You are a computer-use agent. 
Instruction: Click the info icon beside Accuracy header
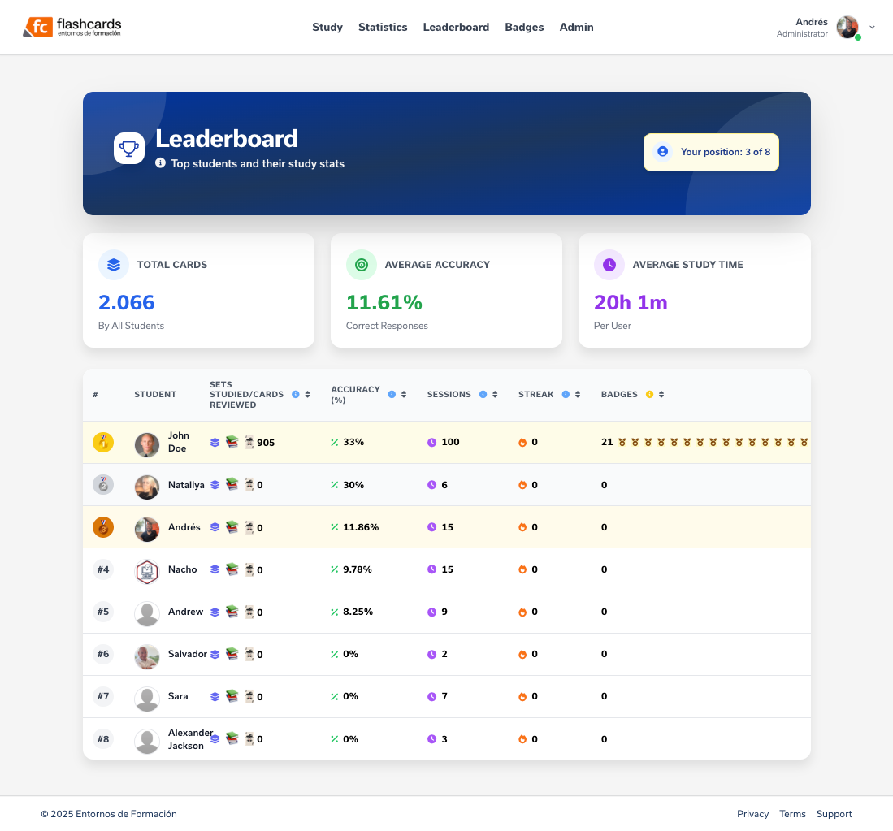tap(392, 395)
